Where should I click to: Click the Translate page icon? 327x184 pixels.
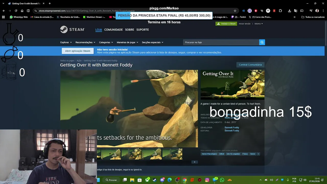(x=296, y=11)
